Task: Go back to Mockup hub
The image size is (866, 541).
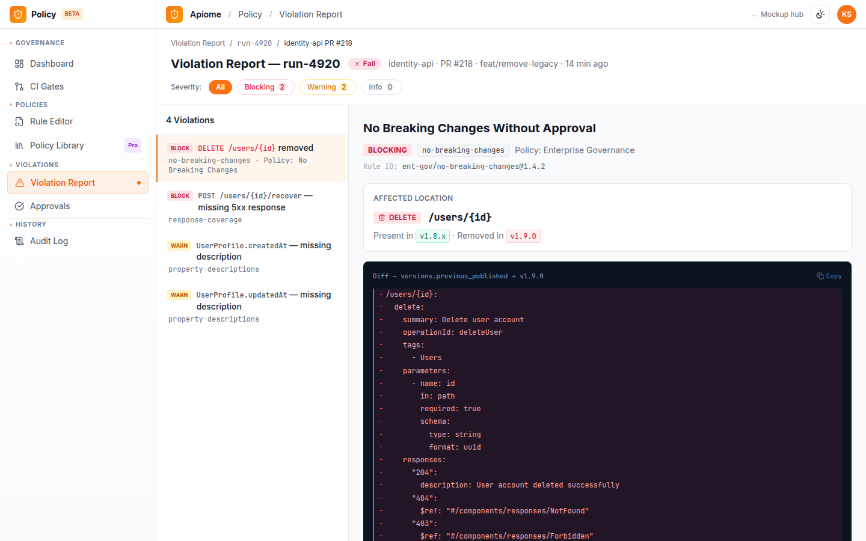Action: [x=778, y=14]
